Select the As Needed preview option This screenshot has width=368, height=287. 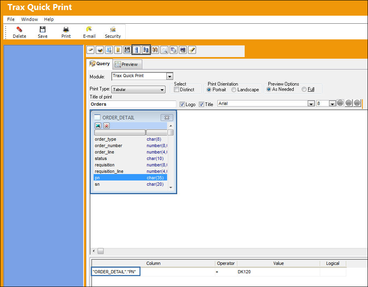(x=269, y=89)
